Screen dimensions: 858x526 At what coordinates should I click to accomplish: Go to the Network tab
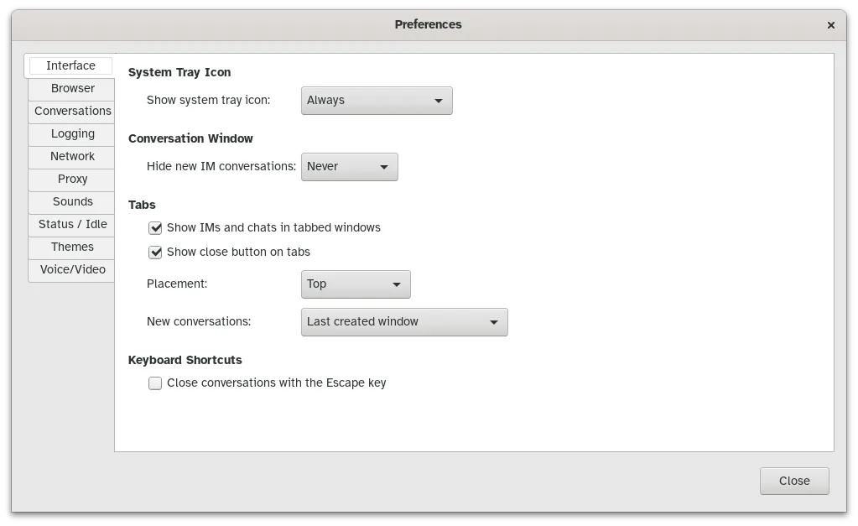(72, 157)
